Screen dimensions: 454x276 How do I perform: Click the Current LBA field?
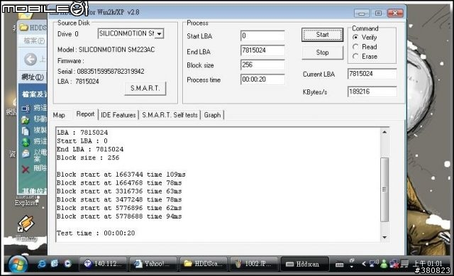372,74
